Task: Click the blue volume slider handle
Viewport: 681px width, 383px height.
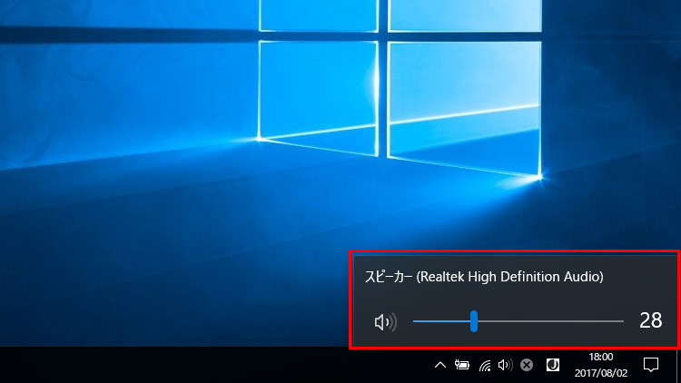Action: (474, 321)
